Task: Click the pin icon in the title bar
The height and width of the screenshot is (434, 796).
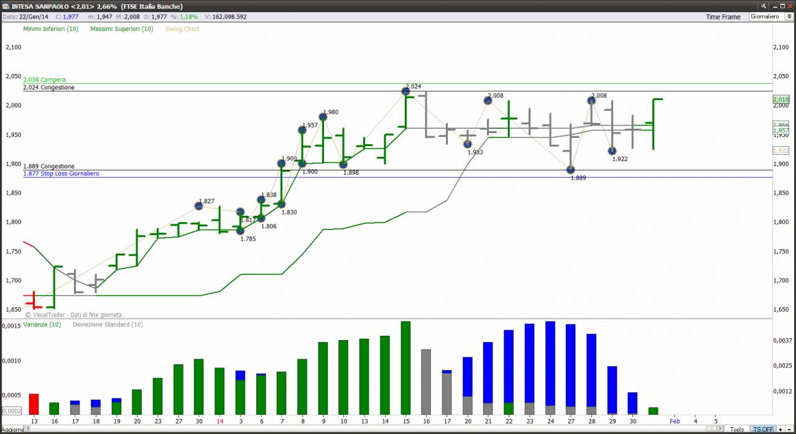Action: click(x=764, y=6)
